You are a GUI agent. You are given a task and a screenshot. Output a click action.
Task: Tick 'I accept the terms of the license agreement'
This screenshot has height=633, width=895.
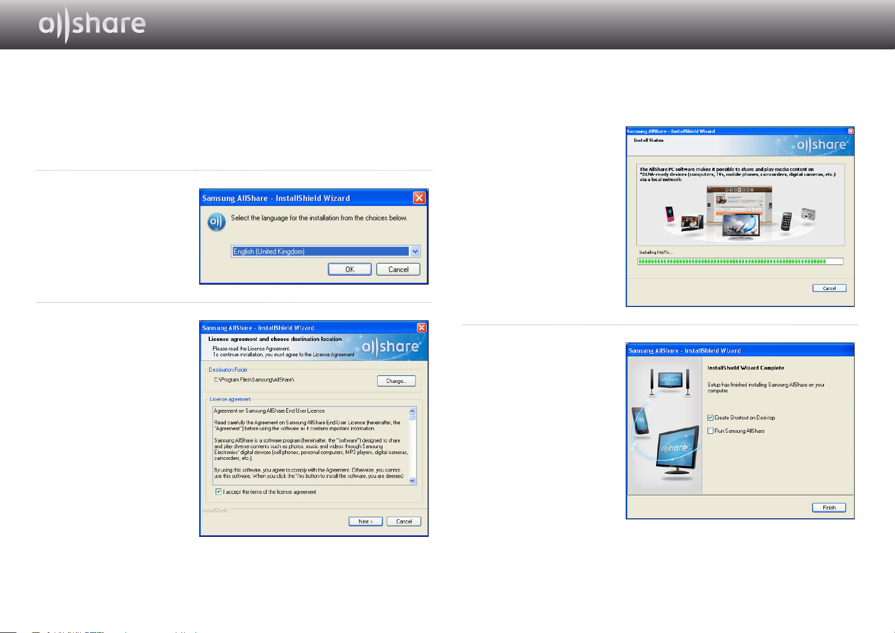(218, 492)
